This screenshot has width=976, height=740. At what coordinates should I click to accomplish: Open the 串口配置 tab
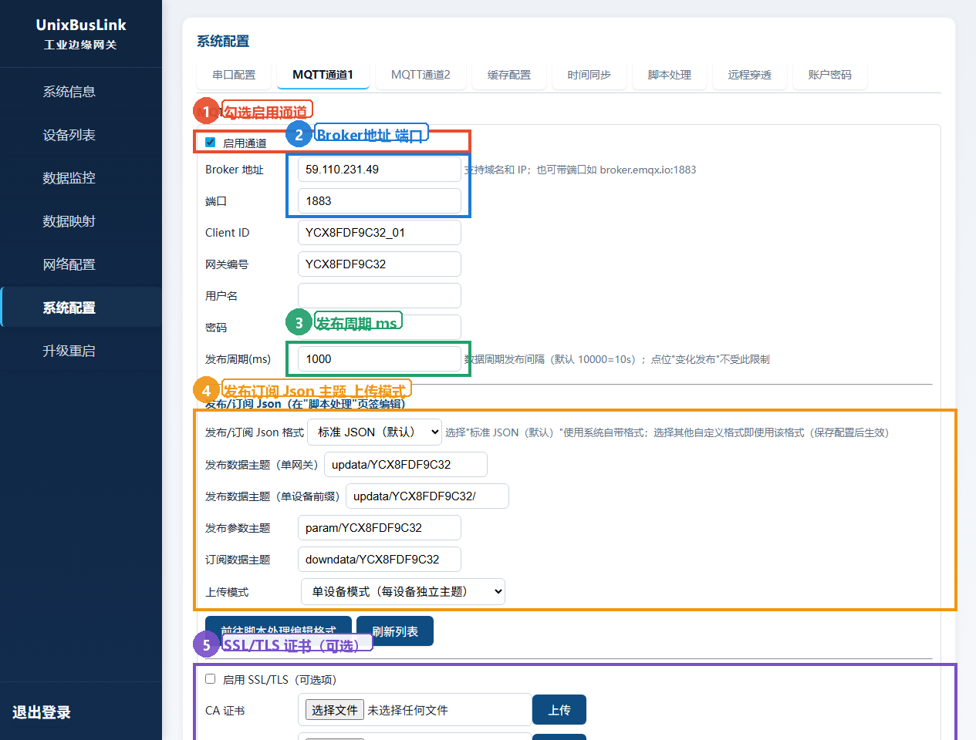pyautogui.click(x=234, y=75)
